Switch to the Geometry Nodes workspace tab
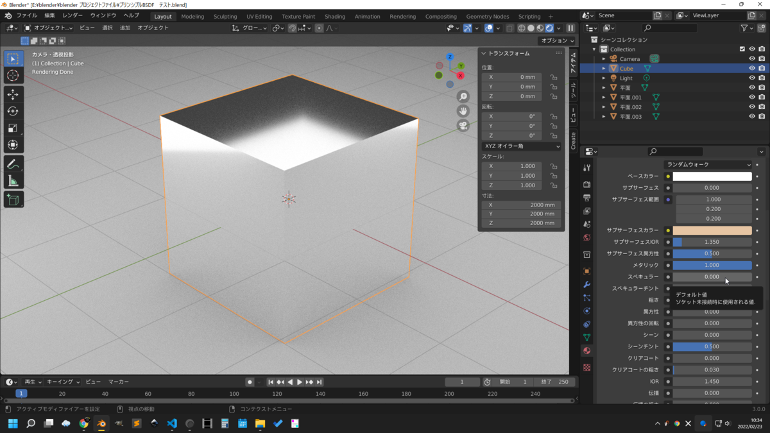The image size is (770, 433). click(488, 16)
